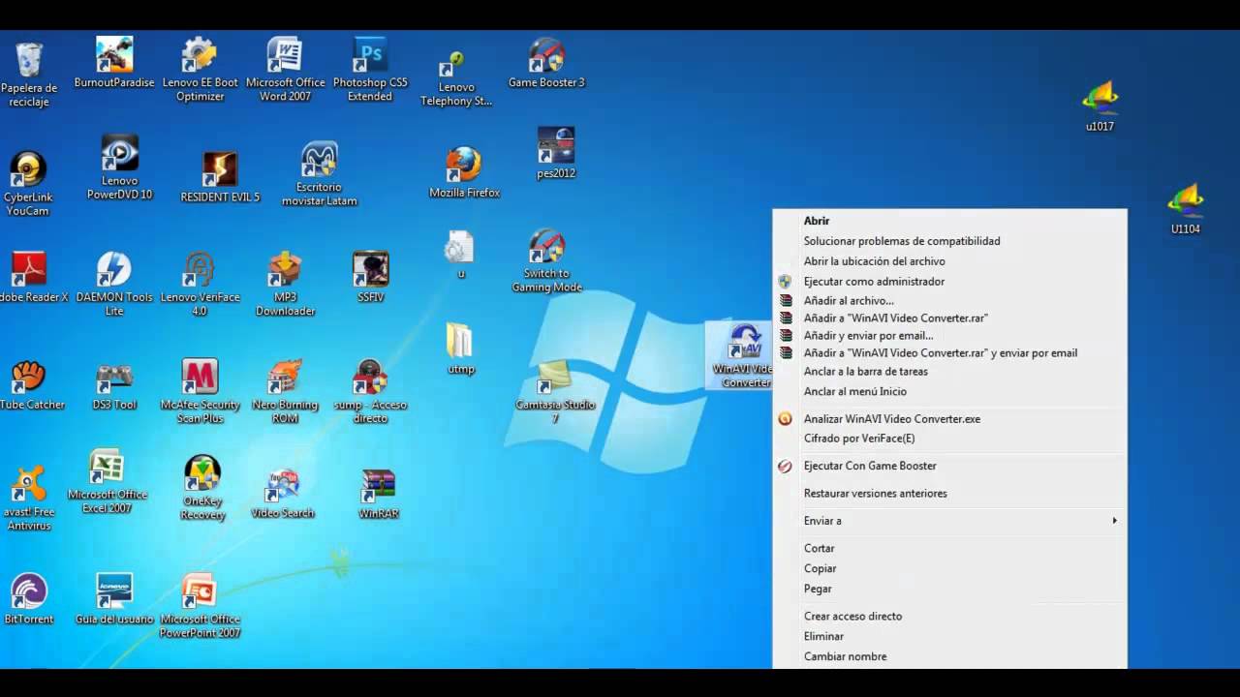Select the U1104 desktop icon
This screenshot has height=697, width=1240.
(1186, 209)
